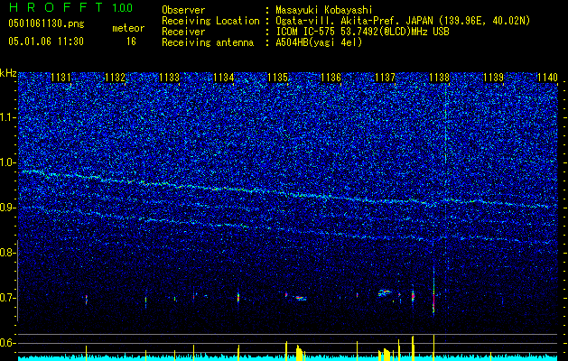Viewport: 568px width, 361px height.
Task: Click the kHz frequency axis unit label
Action: tap(8, 73)
